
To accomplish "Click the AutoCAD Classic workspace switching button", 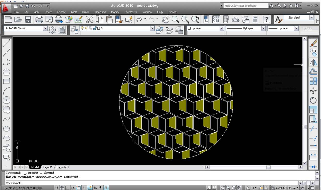I will [x=285, y=188].
